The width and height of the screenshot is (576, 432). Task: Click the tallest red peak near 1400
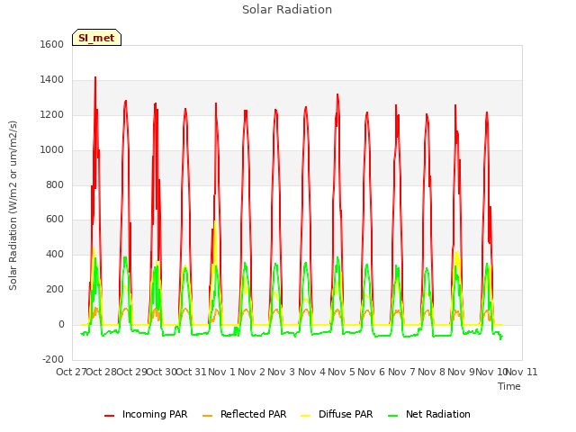click(x=95, y=78)
